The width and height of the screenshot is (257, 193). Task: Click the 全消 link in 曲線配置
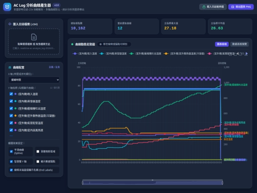58,67
